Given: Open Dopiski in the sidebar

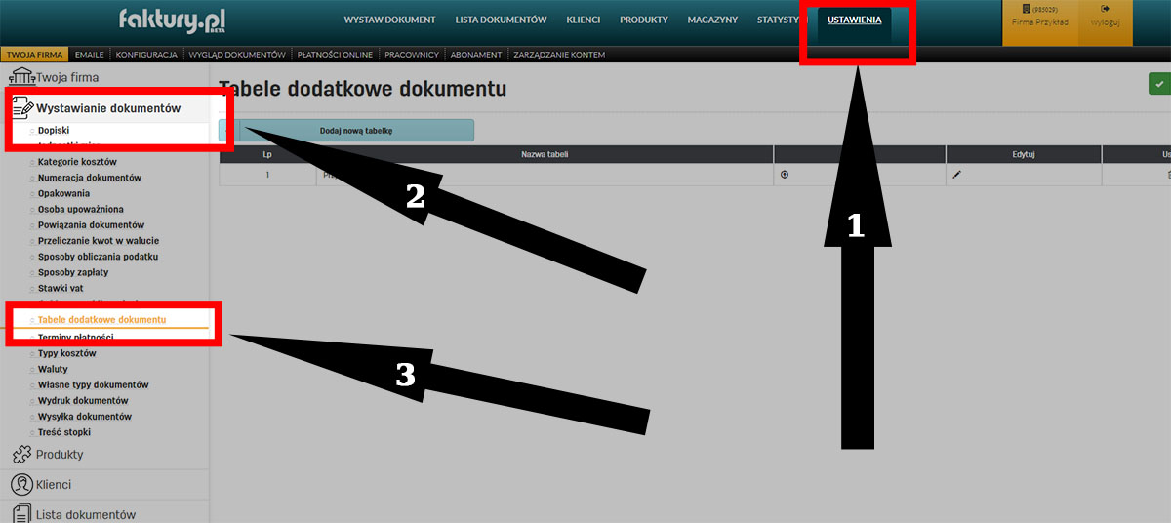Looking at the screenshot, I should [54, 130].
